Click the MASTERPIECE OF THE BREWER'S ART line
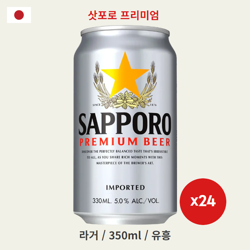Image resolution: width=250 pixels, height=250 pixels. pos(125,163)
